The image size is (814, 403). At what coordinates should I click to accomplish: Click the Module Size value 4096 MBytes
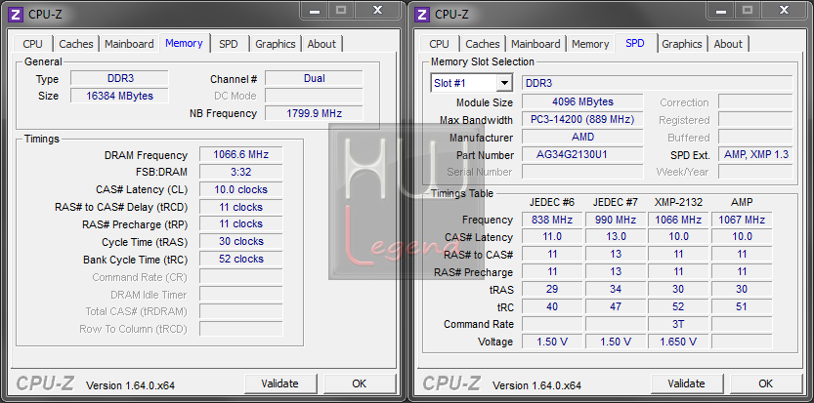(582, 101)
